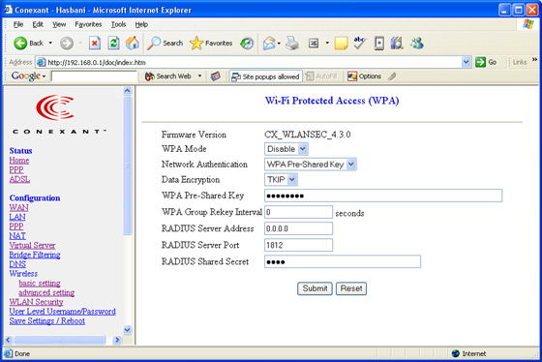Click the green Go button
This screenshot has height=362, width=542.
tap(486, 62)
